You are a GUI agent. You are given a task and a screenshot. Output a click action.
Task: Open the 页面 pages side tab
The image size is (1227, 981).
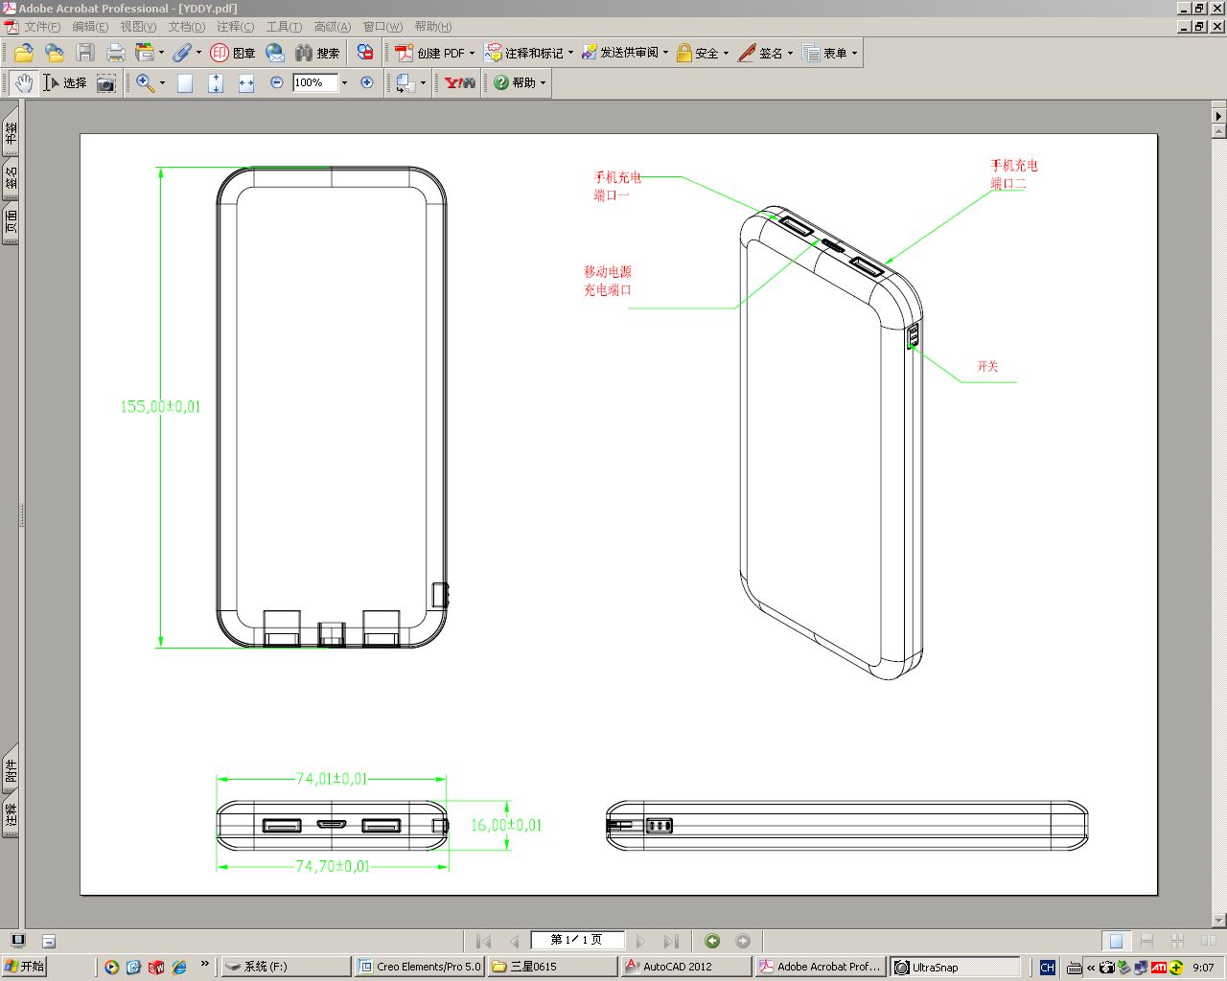click(11, 222)
